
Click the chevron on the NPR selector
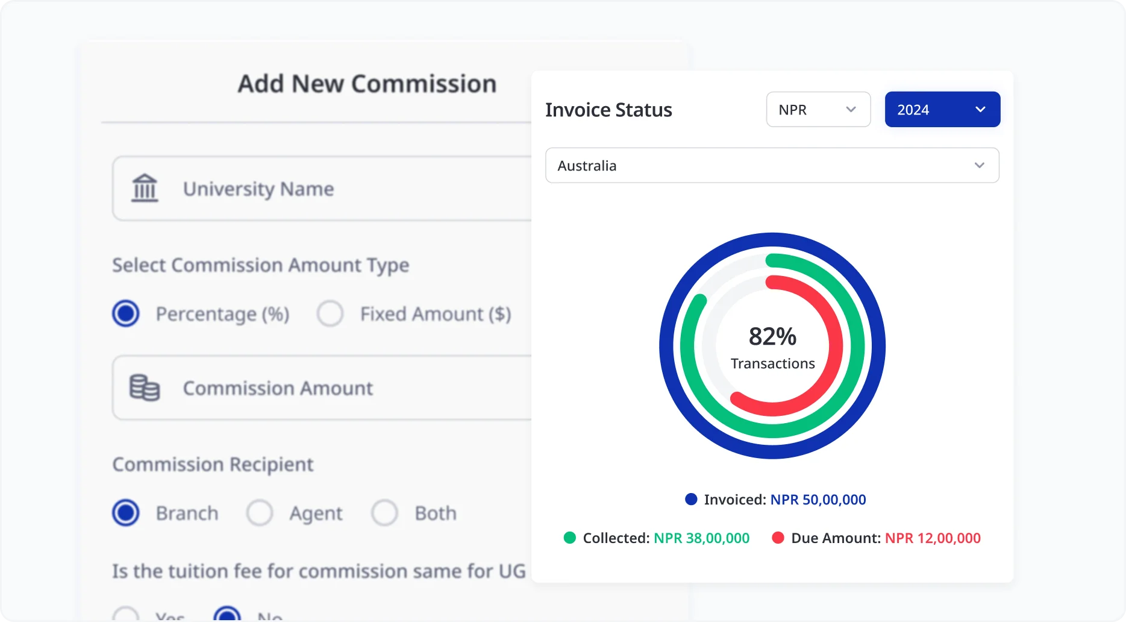point(851,109)
